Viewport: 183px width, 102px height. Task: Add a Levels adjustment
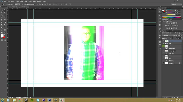point(169,23)
